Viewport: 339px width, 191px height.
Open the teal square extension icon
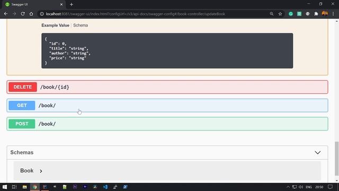(299, 14)
